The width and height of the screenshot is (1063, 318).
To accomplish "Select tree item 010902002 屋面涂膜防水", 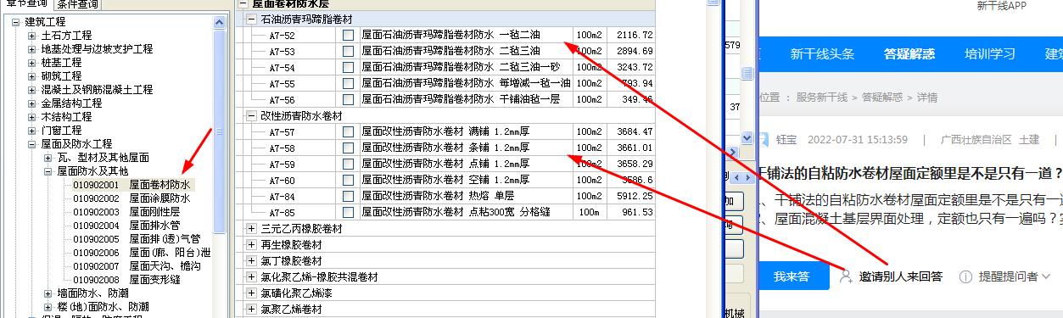I will coord(131,198).
